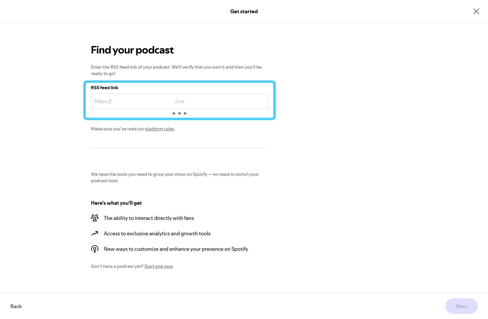This screenshot has width=488, height=319.
Task: Open the platform rules link
Action: click(160, 129)
